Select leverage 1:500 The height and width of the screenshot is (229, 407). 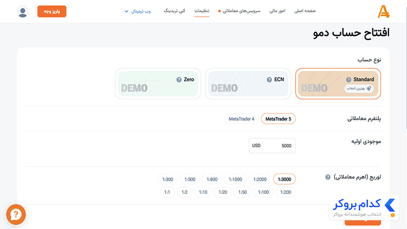click(x=190, y=179)
